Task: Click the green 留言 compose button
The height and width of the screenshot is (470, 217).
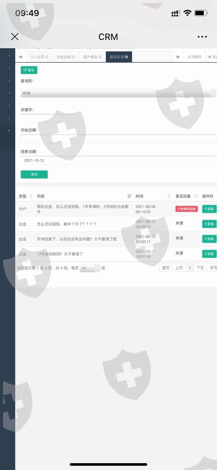Action: click(29, 70)
